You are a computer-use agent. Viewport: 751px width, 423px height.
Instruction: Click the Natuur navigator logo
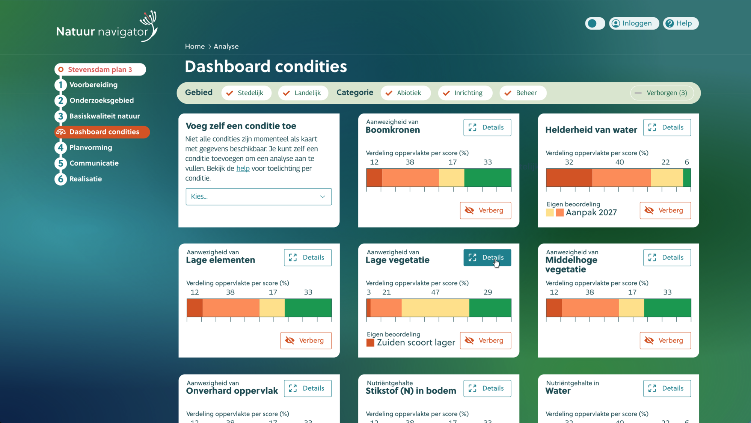pos(107,26)
